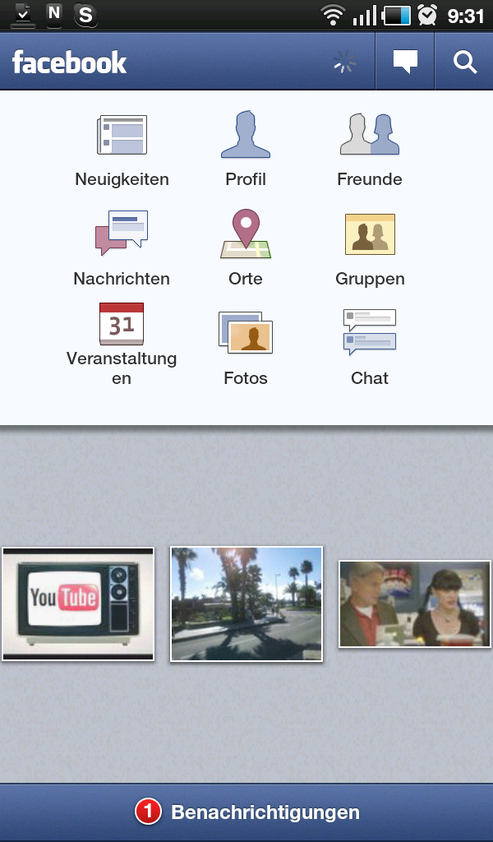Open the photo of man and woman
493x842 pixels.
[415, 604]
